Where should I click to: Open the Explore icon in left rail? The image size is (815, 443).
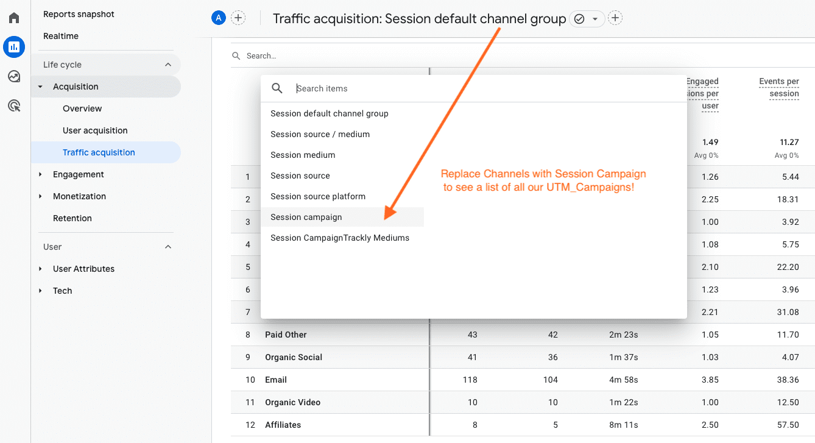(x=13, y=76)
